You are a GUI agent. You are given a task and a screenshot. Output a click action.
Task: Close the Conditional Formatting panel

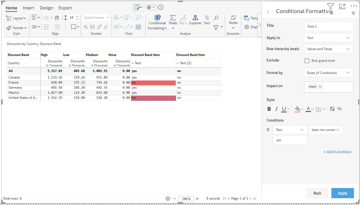pyautogui.click(x=353, y=13)
